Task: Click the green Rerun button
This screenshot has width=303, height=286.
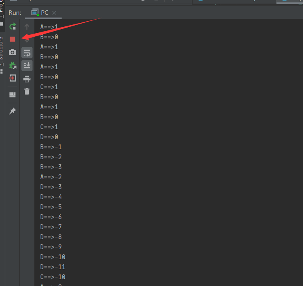Action: (12, 26)
